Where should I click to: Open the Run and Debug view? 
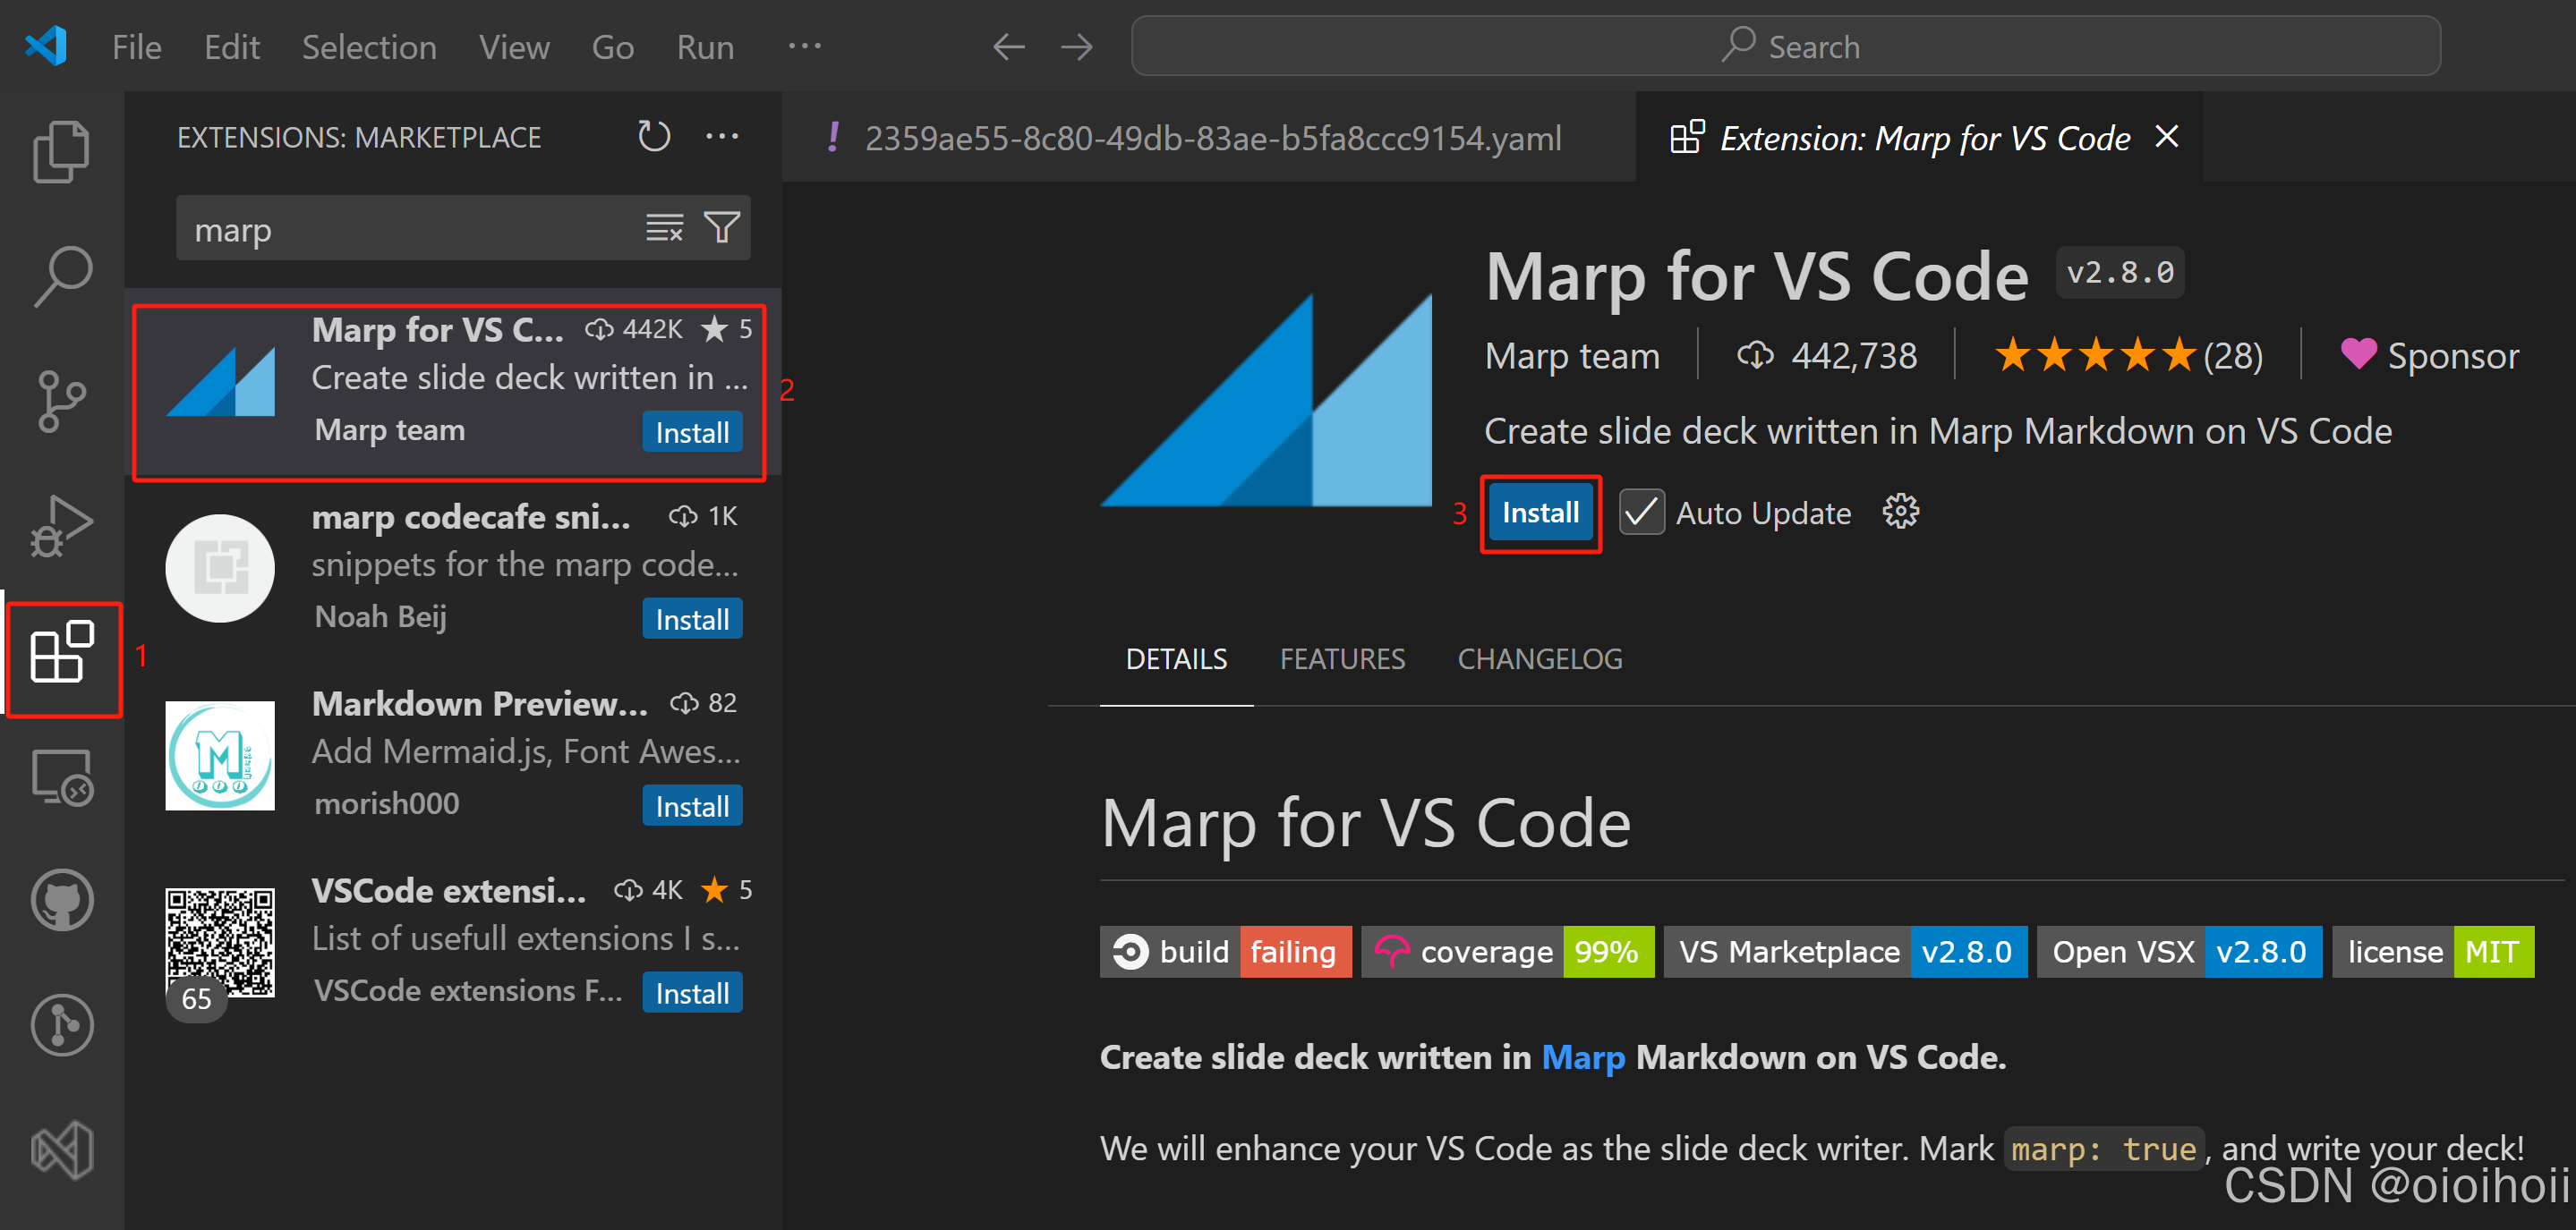[61, 526]
